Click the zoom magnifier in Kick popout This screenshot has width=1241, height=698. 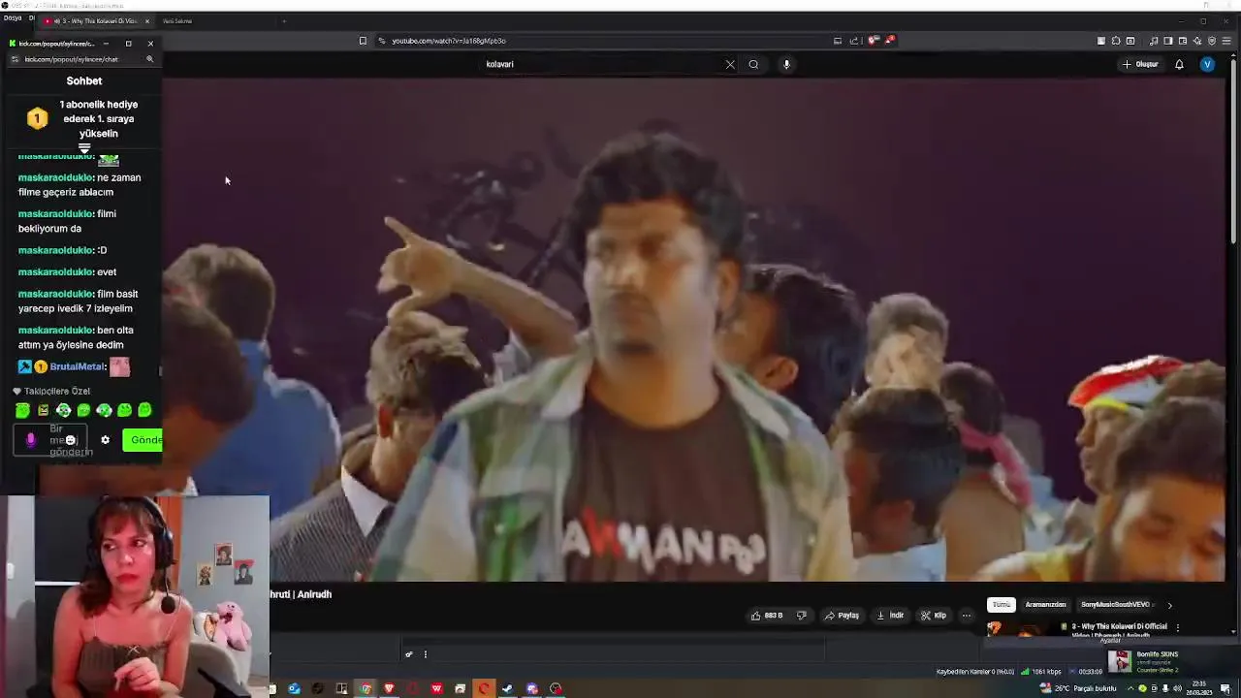(149, 59)
